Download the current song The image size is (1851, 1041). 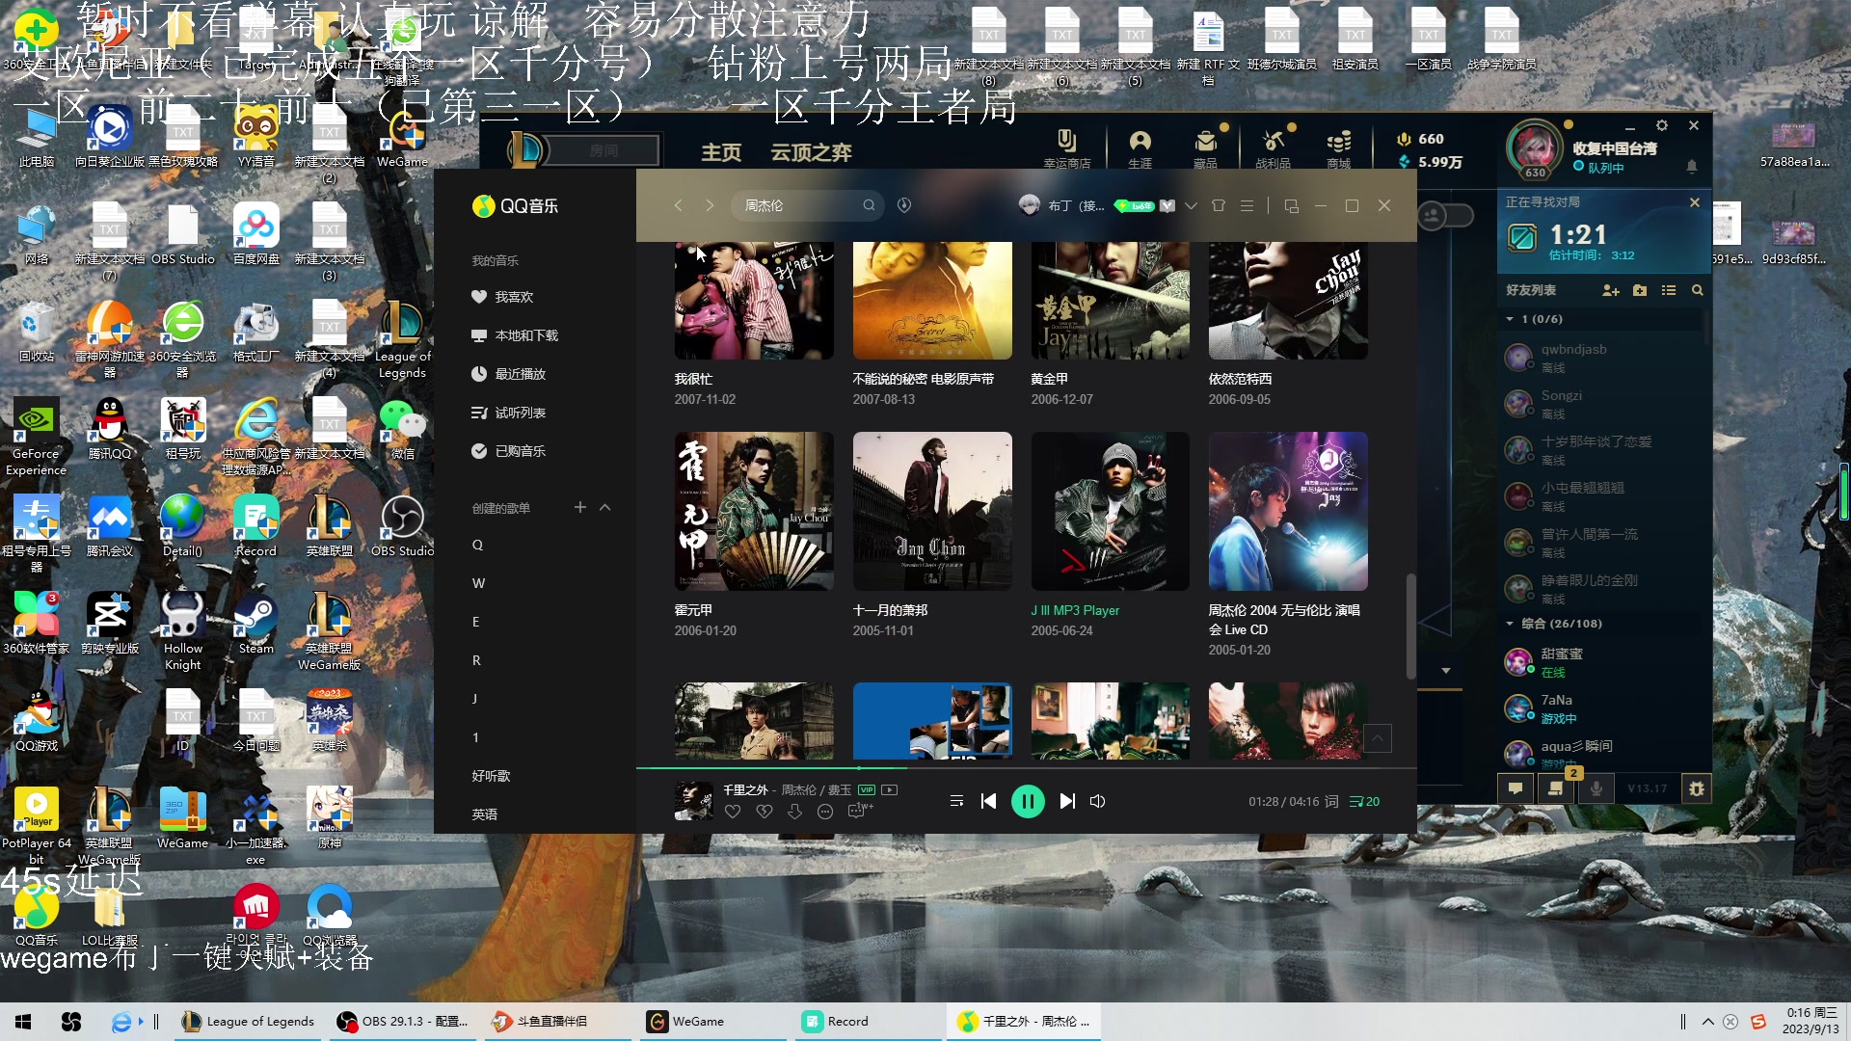tap(794, 812)
